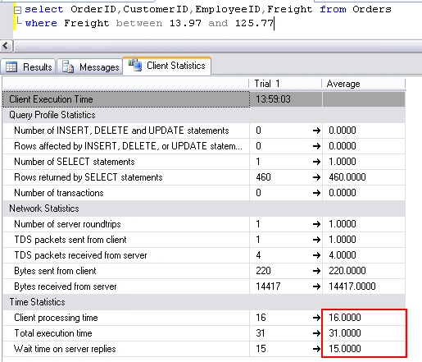The width and height of the screenshot is (422, 362).
Task: Click the arrow icon in Number of transactions row
Action: (x=316, y=193)
